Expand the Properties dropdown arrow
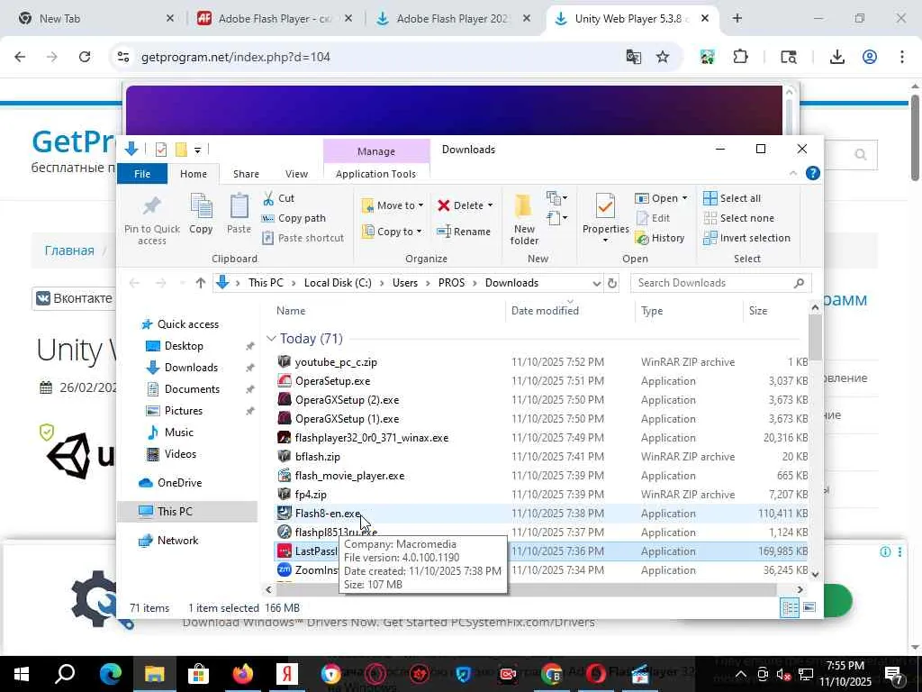The height and width of the screenshot is (692, 922). click(x=605, y=240)
